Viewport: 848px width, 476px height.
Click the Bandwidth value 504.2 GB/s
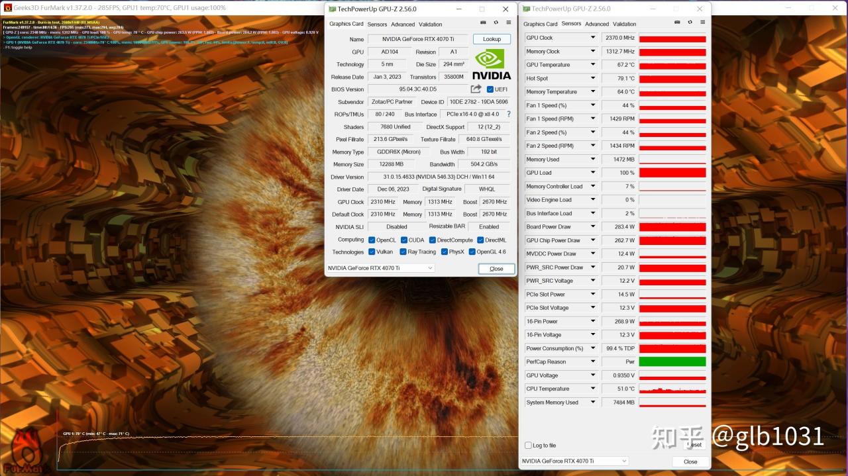coord(484,164)
